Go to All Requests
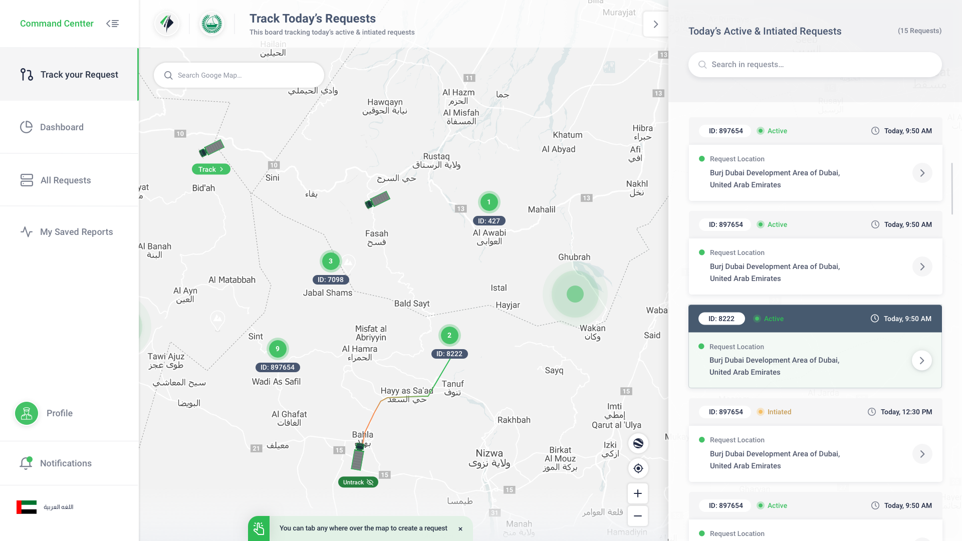962x541 pixels. click(69, 180)
